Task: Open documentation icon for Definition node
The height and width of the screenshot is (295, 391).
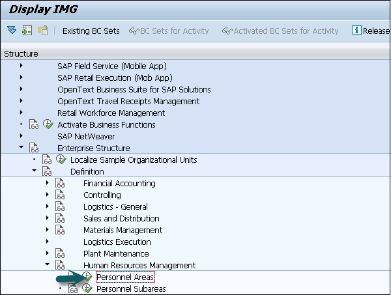Action: [47, 171]
